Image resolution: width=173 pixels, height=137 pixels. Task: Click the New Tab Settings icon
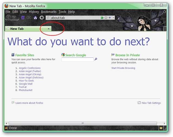click(139, 103)
